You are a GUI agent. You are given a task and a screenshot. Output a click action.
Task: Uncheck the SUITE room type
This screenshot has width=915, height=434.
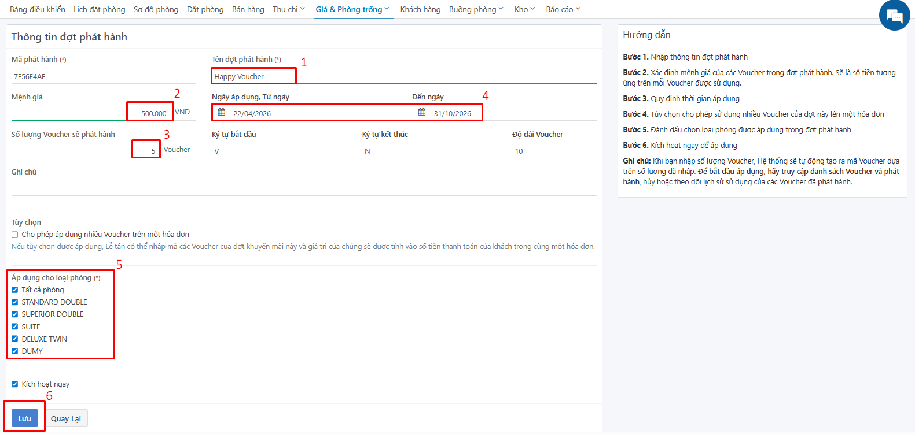pos(15,327)
